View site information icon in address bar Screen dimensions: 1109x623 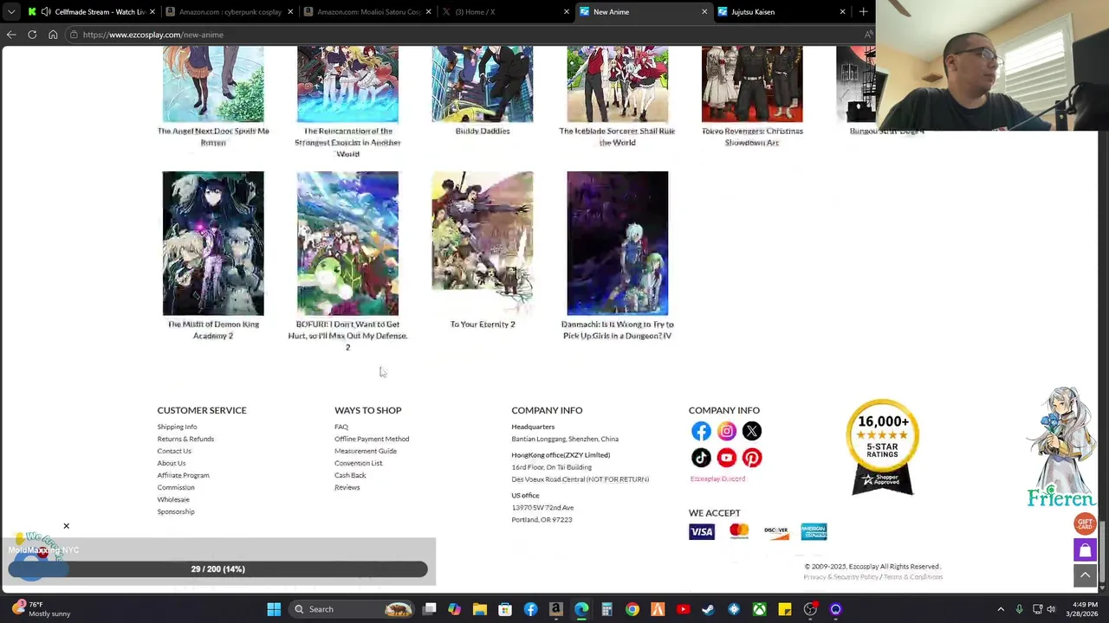coord(75,35)
